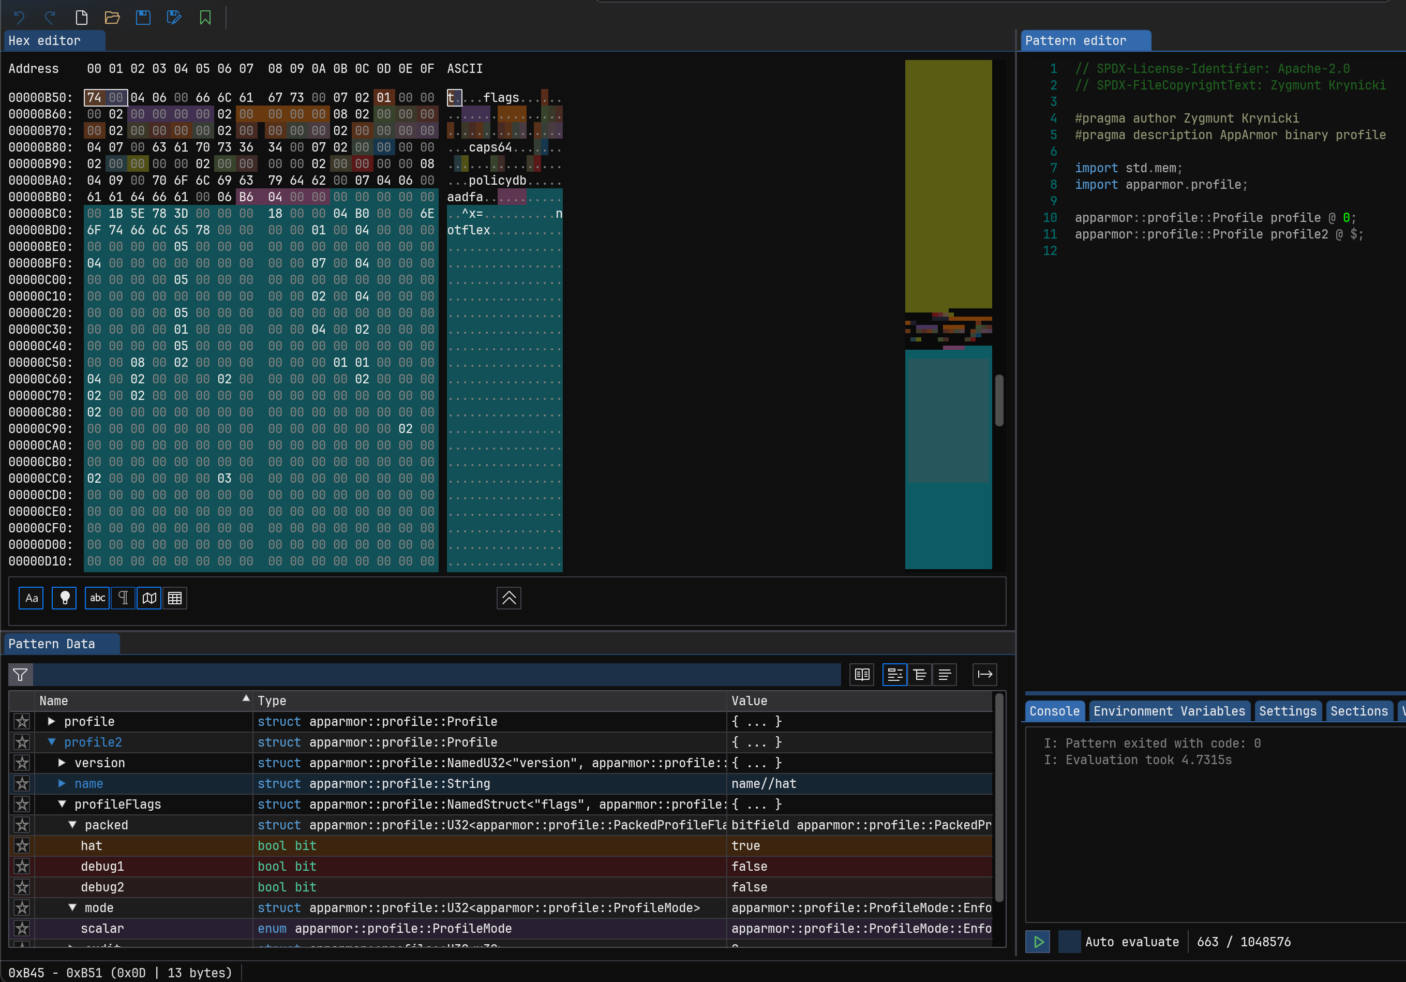The width and height of the screenshot is (1406, 982).
Task: Click the Pattern Data vertical scrollbar
Action: 999,798
